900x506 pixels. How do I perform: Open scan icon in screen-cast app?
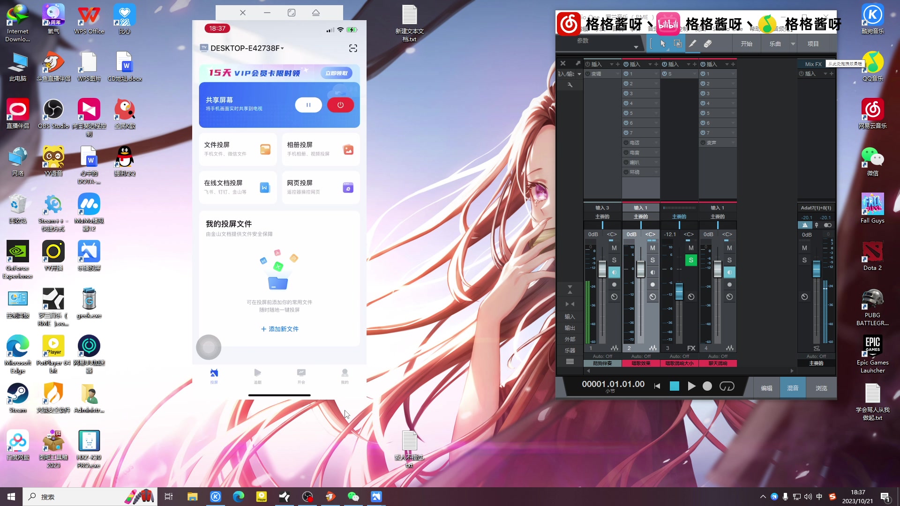tap(353, 48)
